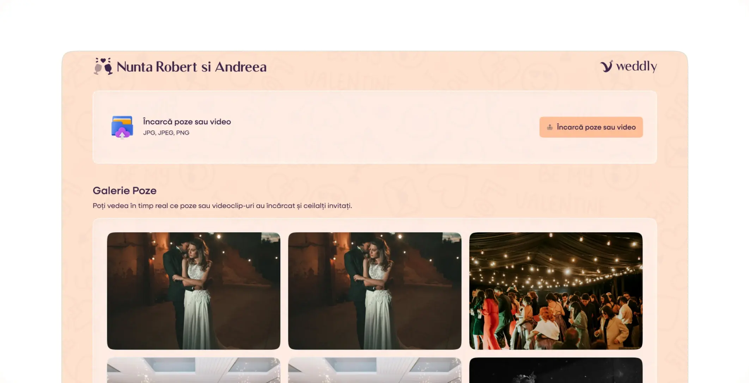
Task: Open the dance party string lights photo
Action: coord(556,291)
